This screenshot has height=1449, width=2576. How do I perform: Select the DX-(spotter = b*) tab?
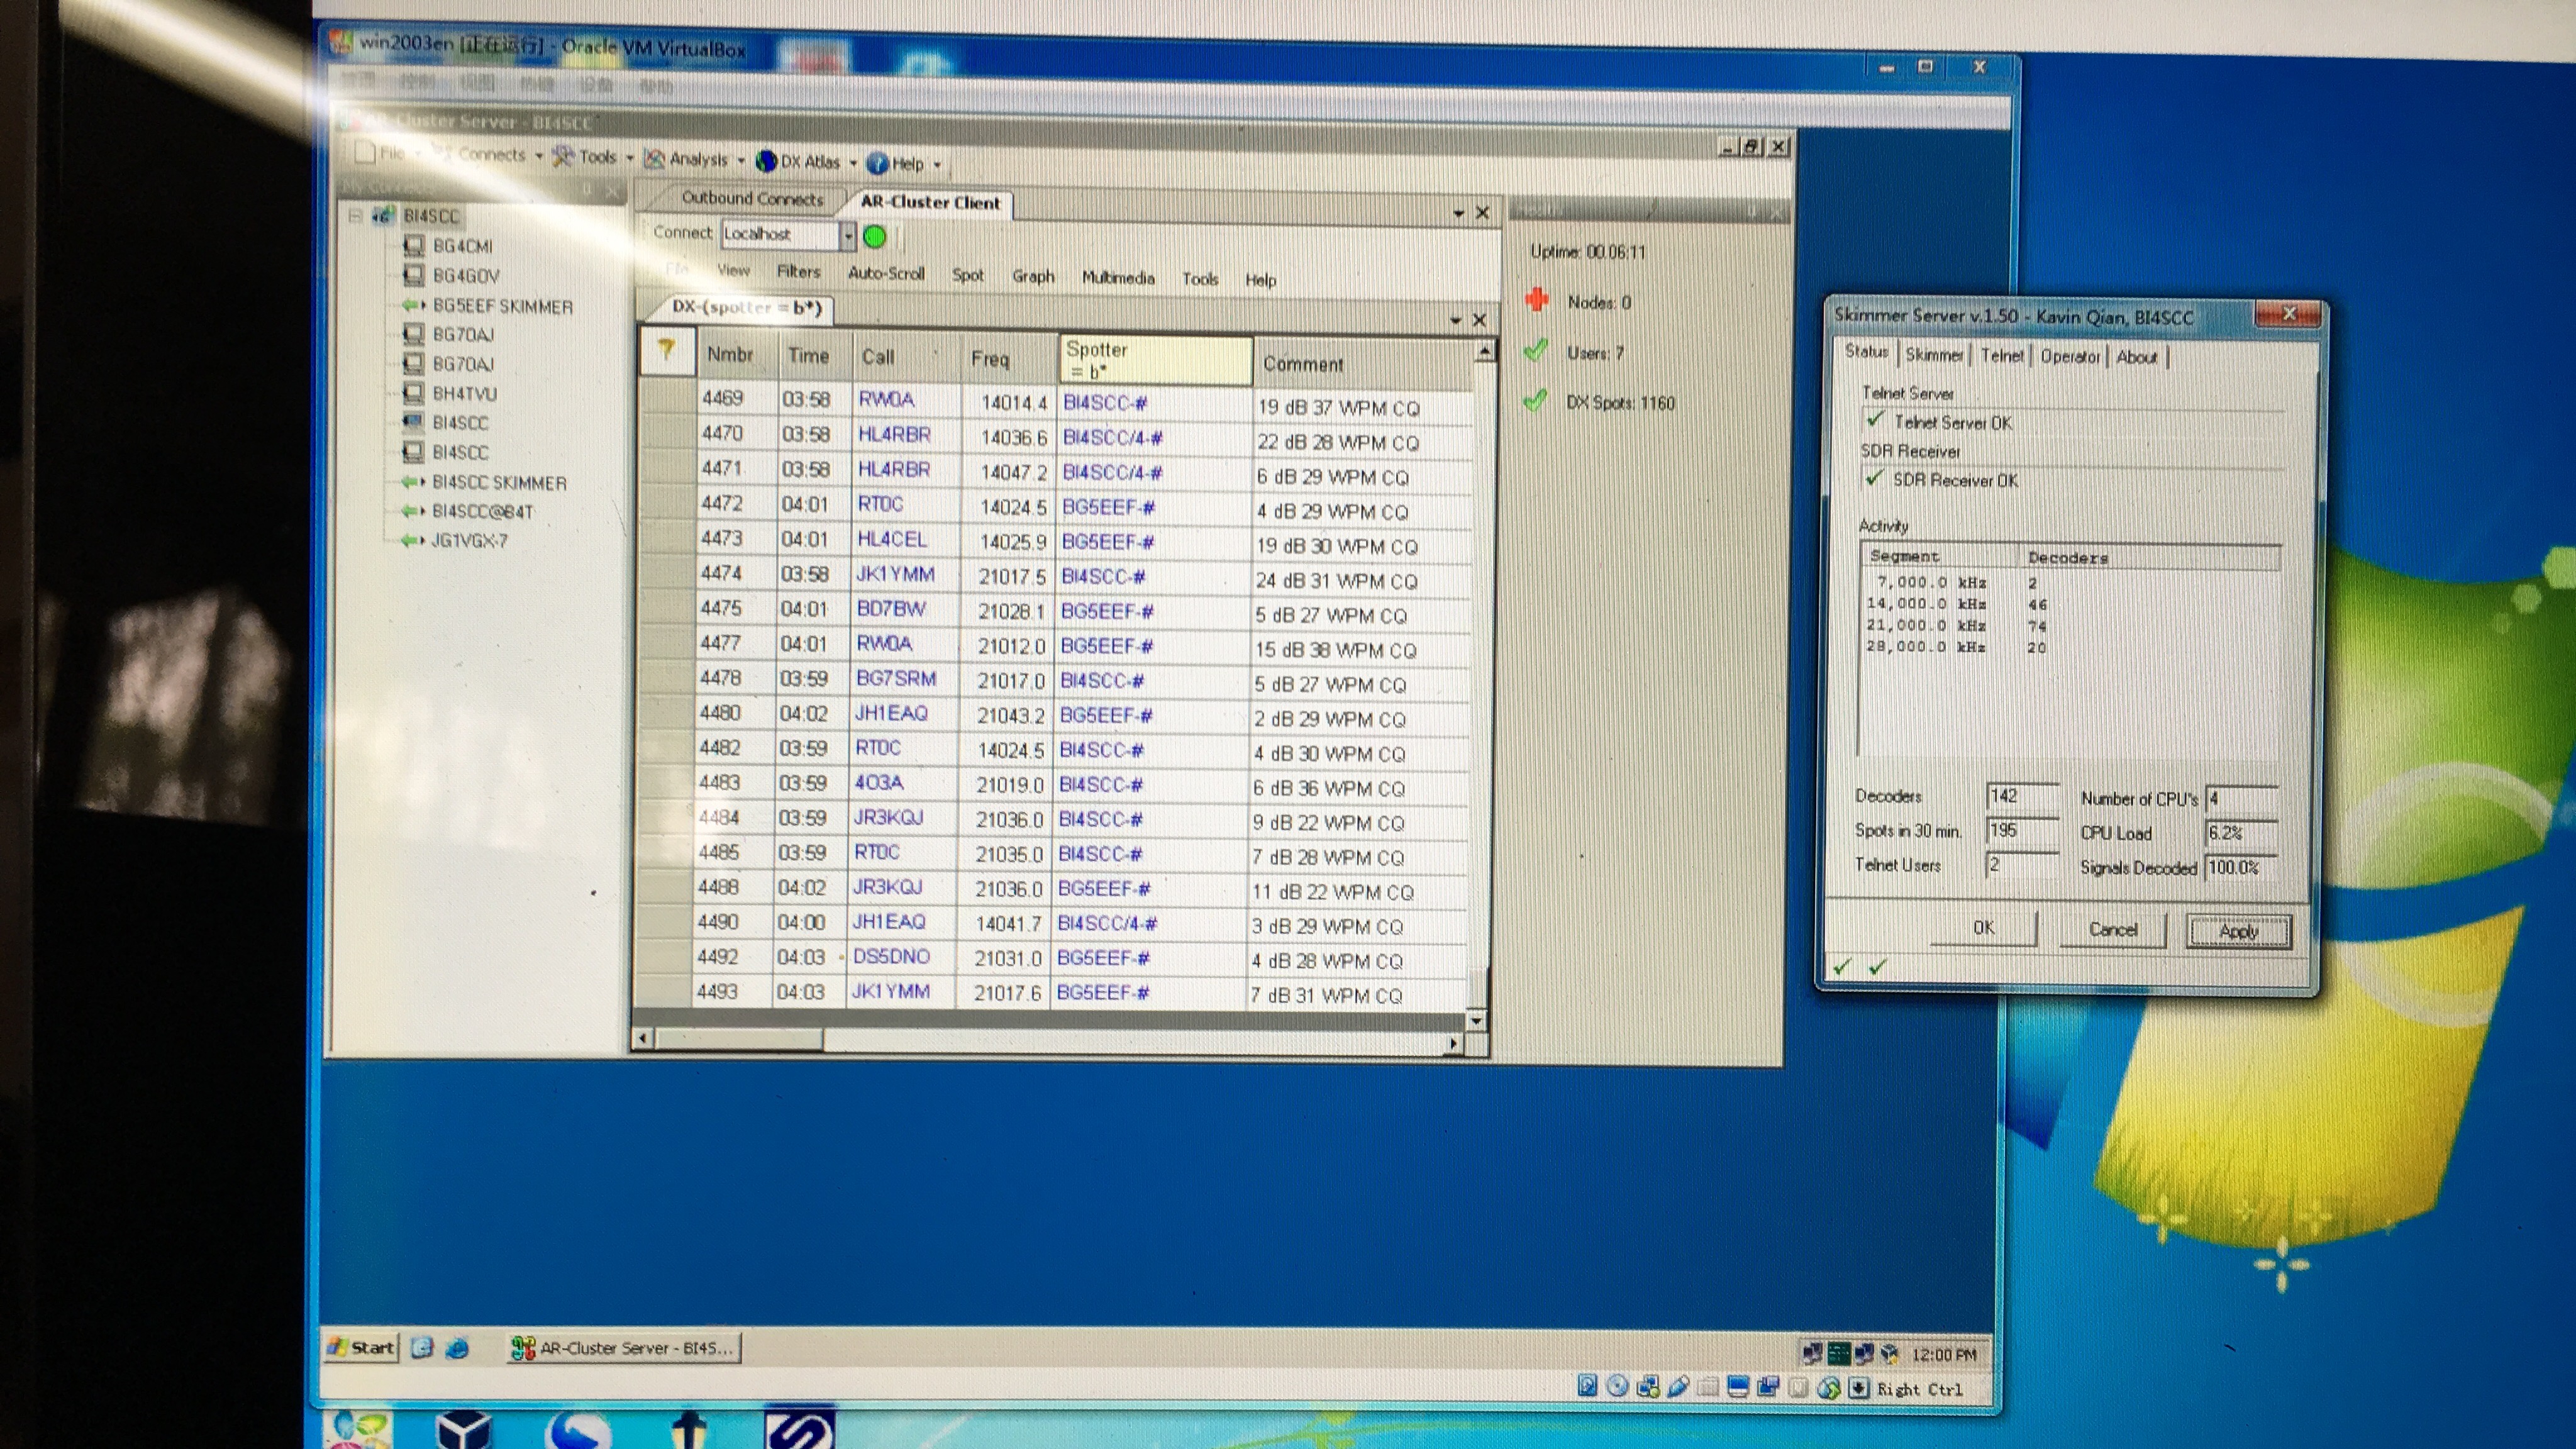746,307
